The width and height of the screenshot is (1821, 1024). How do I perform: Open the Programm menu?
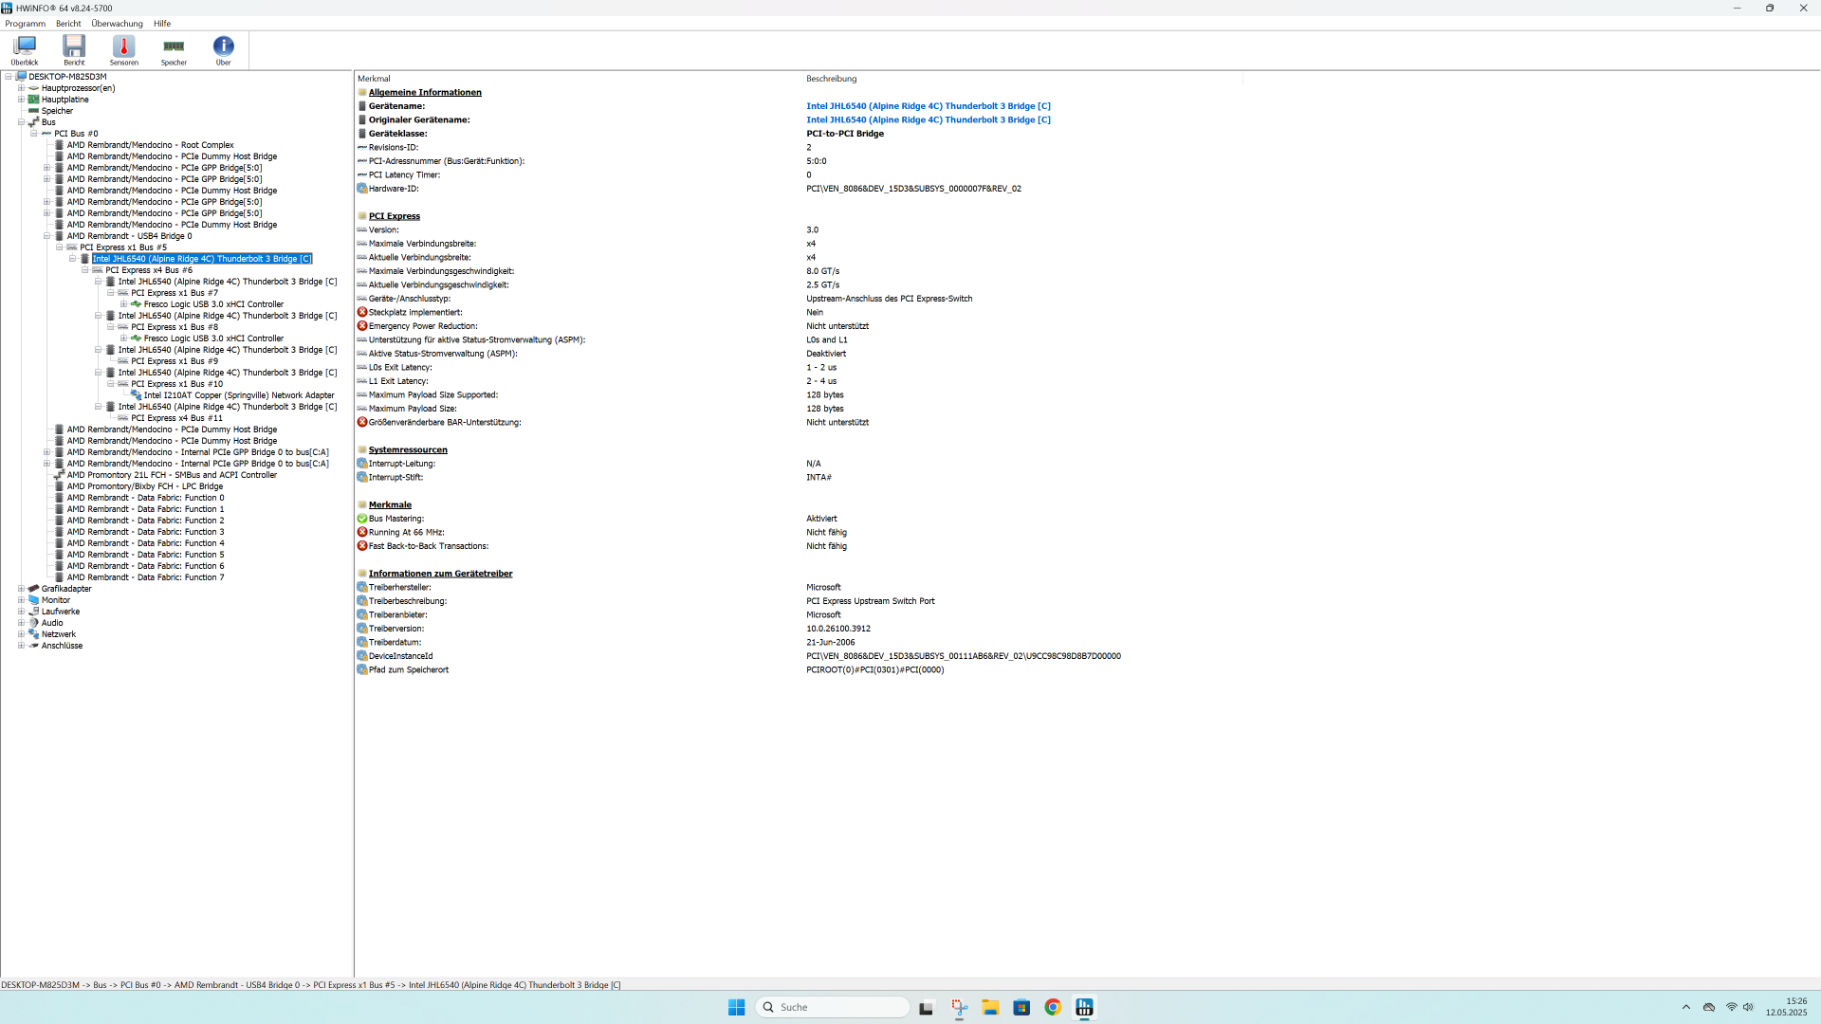(x=26, y=24)
